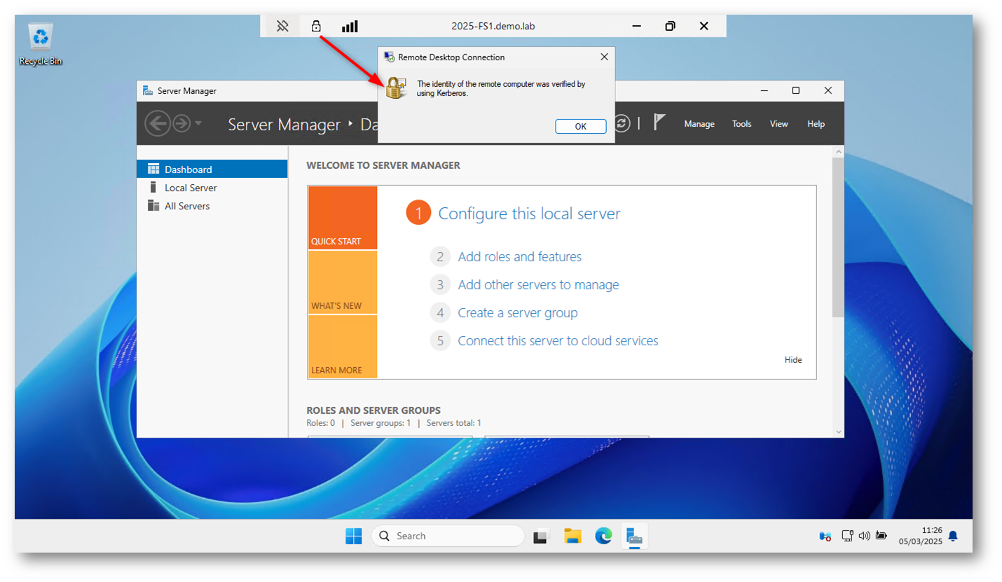Click Add other servers to manage

(538, 284)
